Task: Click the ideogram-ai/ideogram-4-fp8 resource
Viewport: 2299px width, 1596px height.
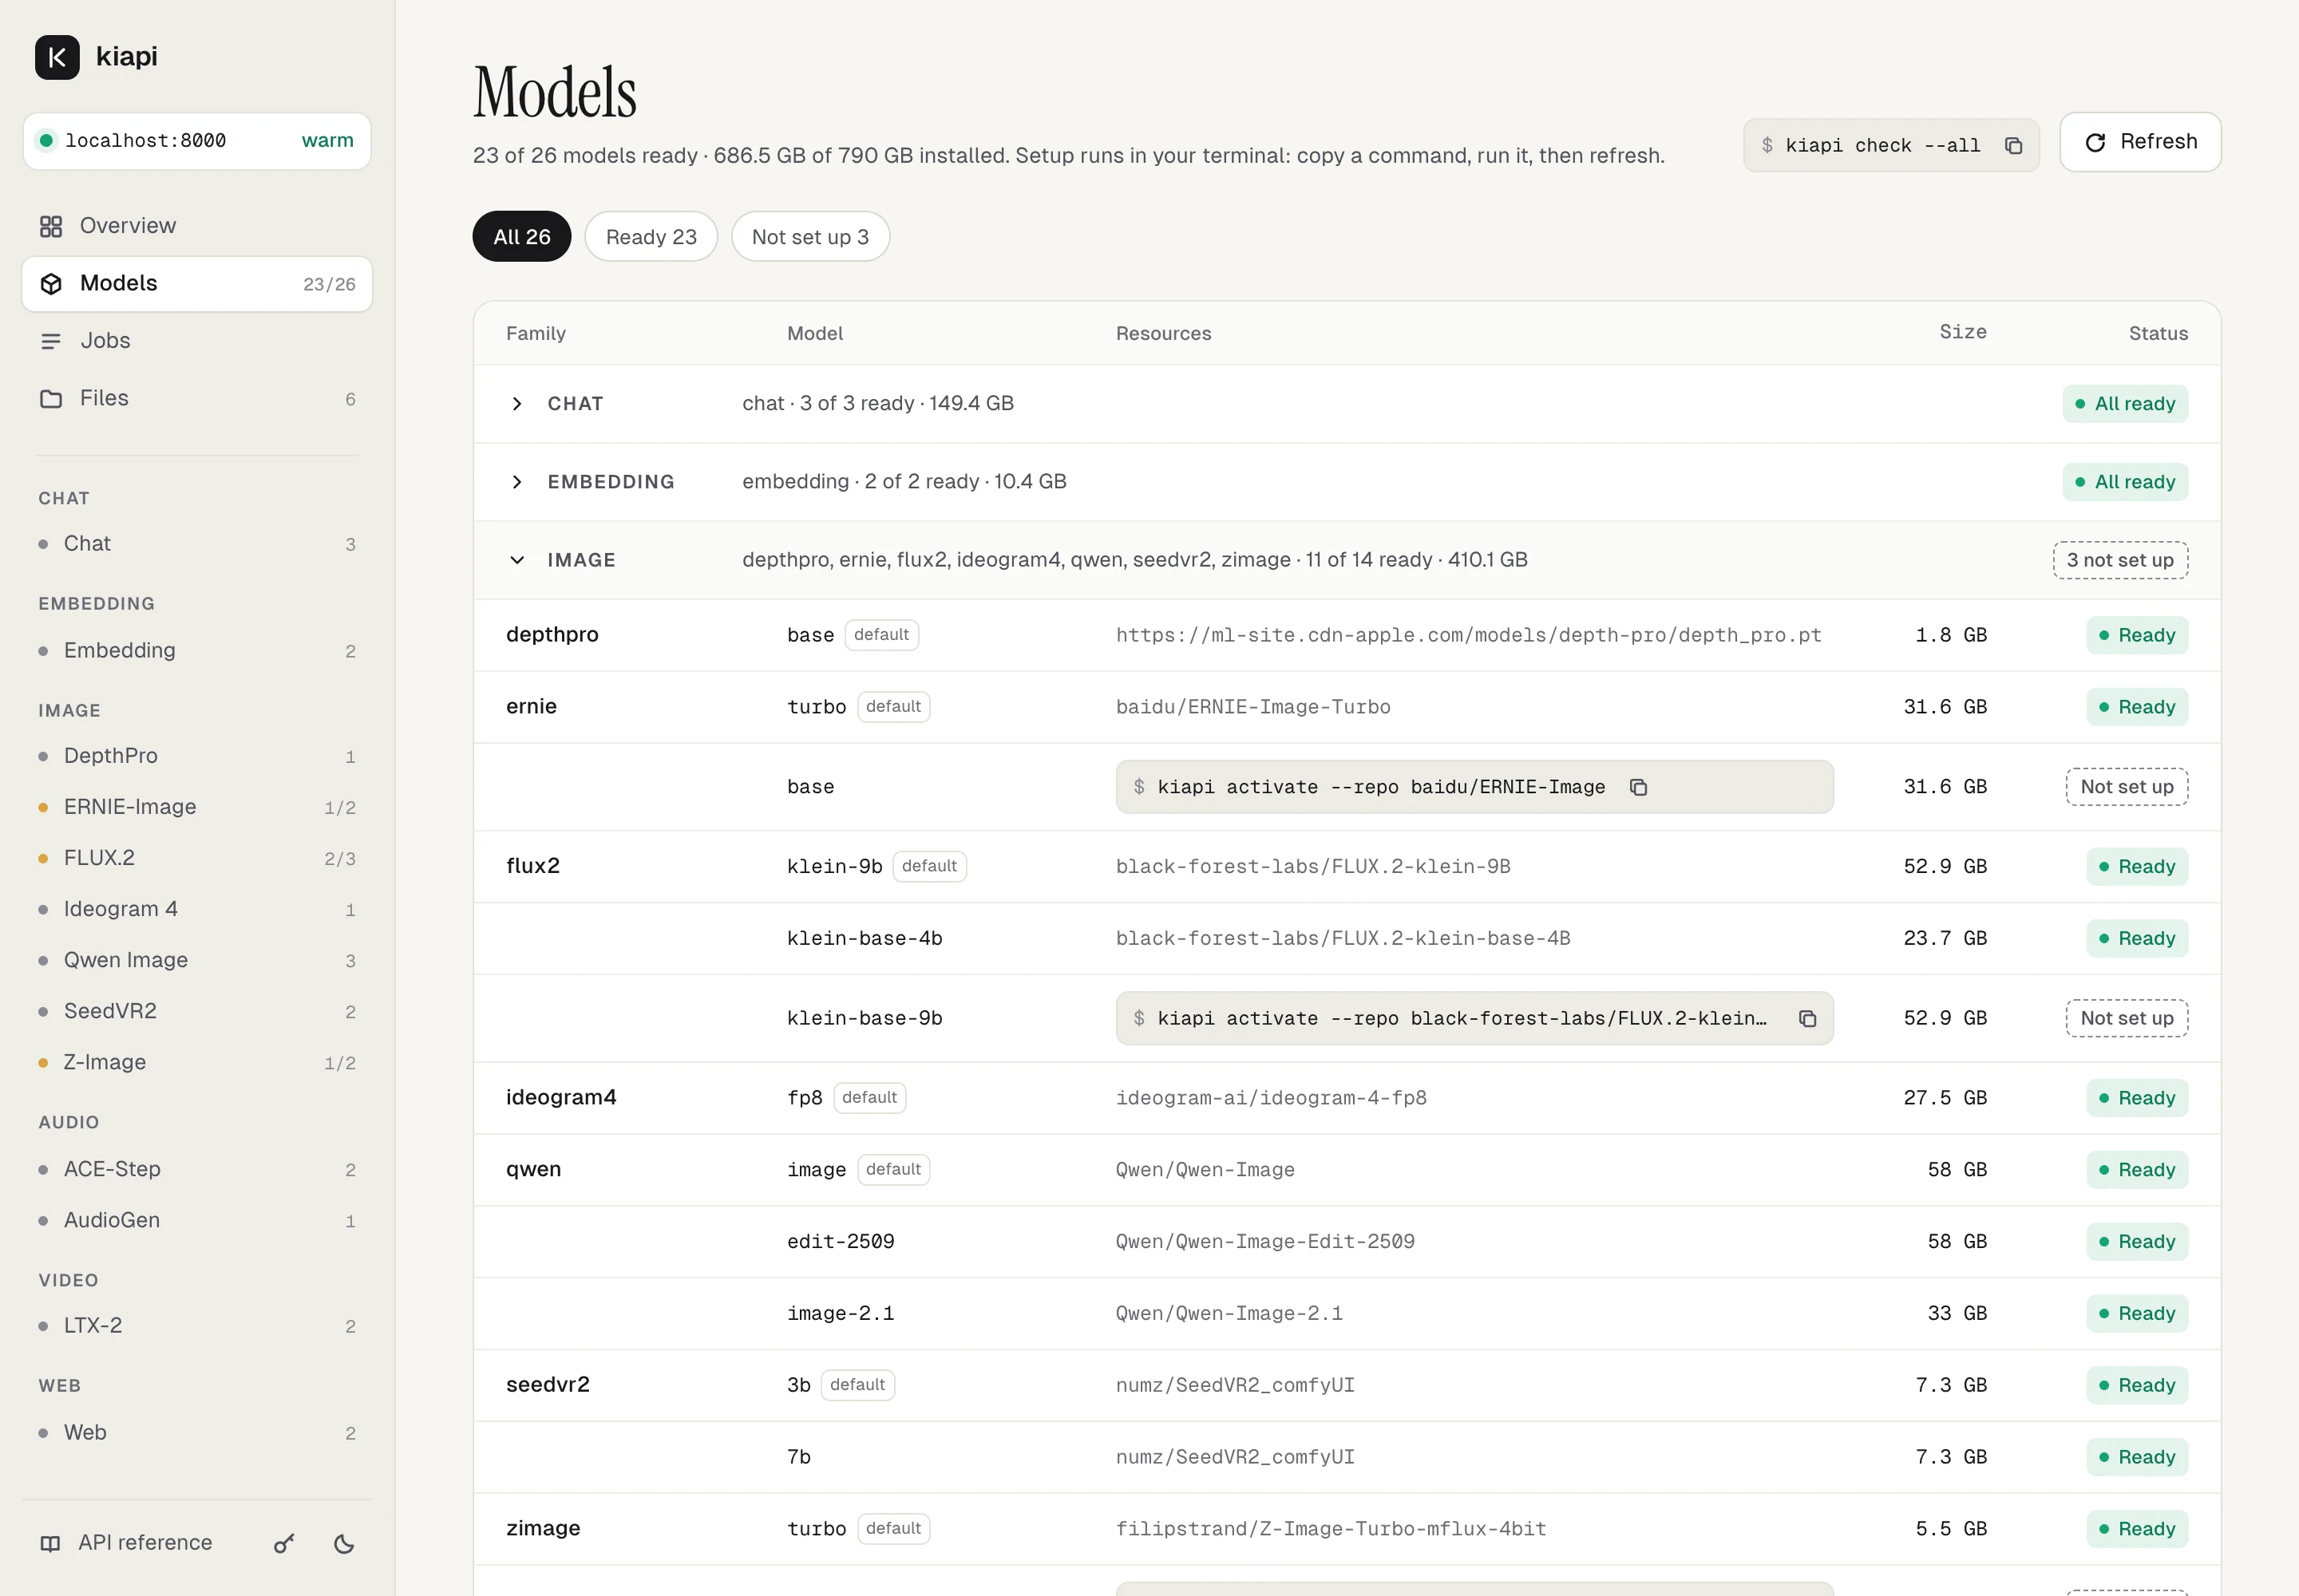Action: click(x=1272, y=1098)
